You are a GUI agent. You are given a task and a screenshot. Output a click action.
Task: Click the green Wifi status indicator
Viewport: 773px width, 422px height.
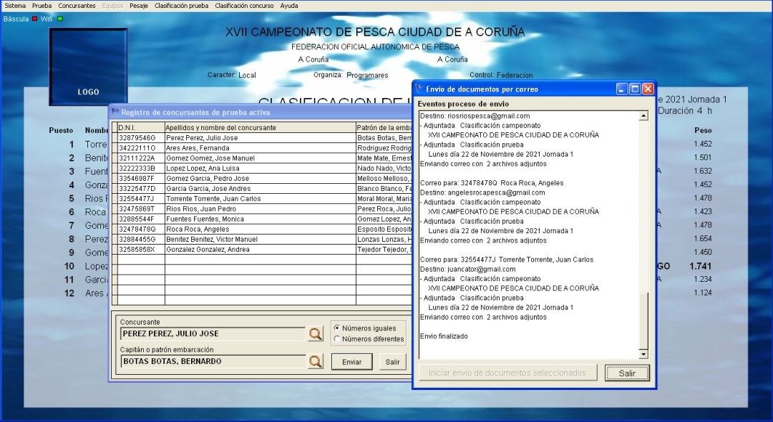pyautogui.click(x=60, y=19)
